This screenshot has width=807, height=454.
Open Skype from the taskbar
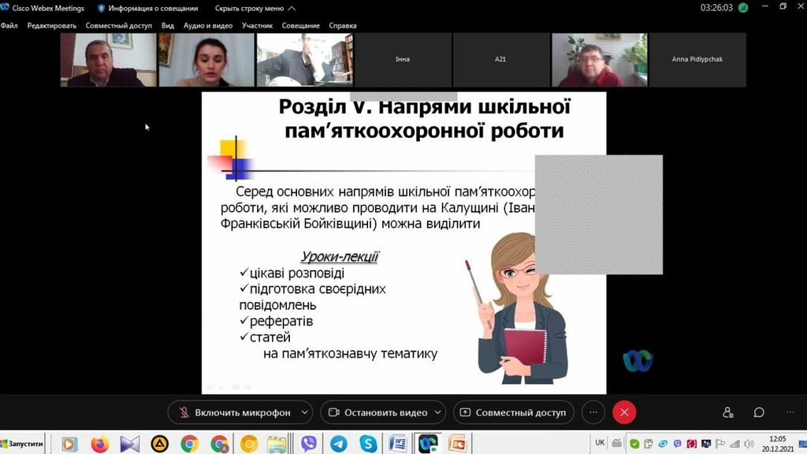(368, 444)
